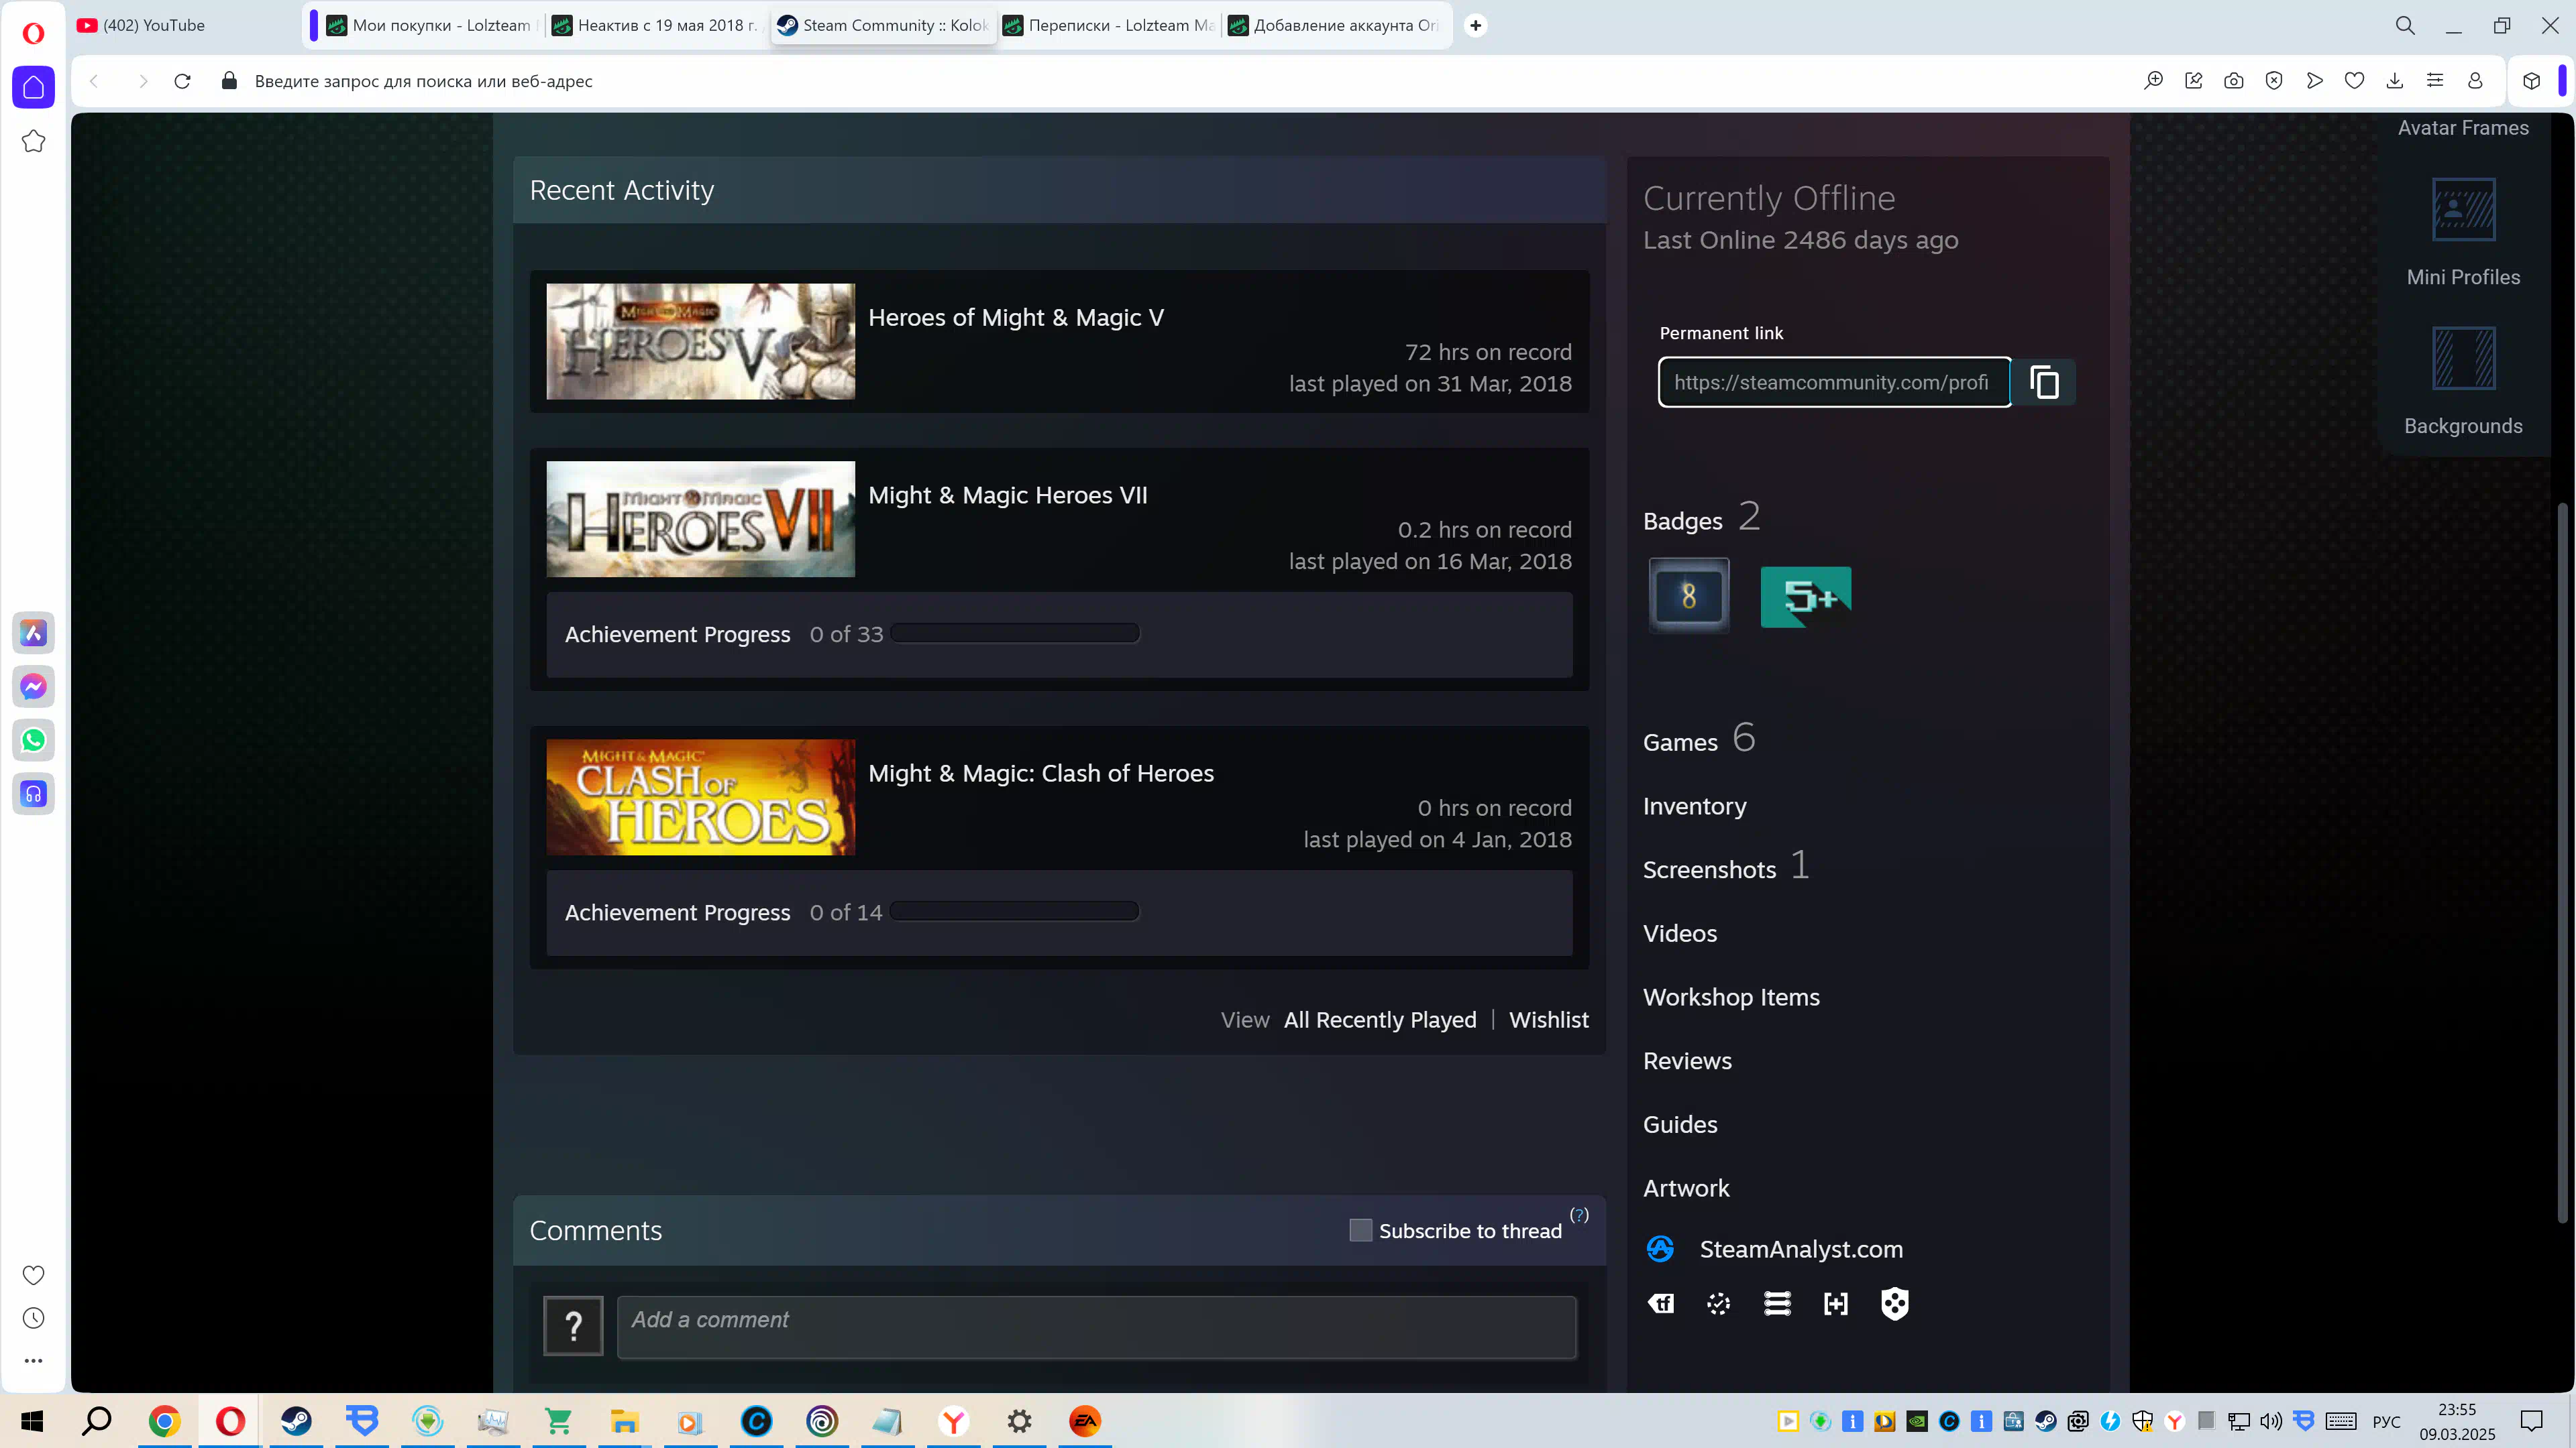Screen dimensions: 2576x1448
Task: Click the ad blocker shield icon
Action: [x=2274, y=81]
